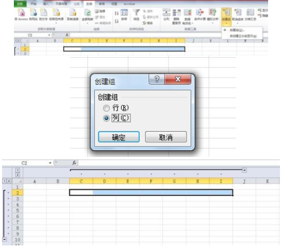Select row 10 header in the grouped sheet
This screenshot has width=281, height=248.
17,240
